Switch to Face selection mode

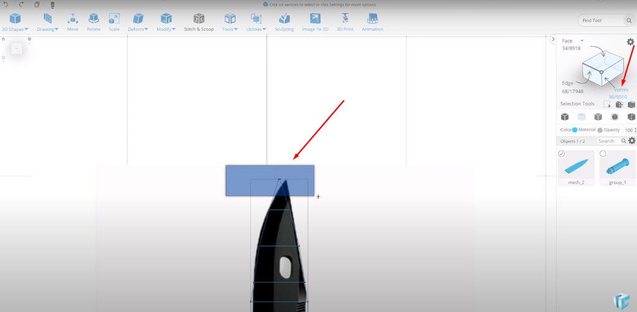pos(567,41)
